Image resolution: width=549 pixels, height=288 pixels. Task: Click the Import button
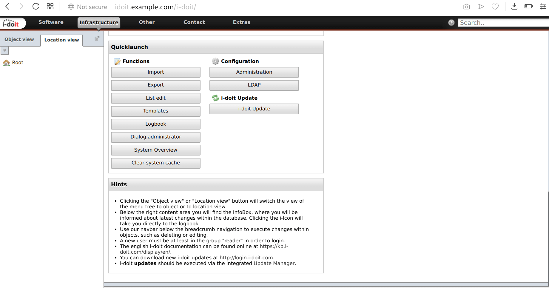point(155,72)
